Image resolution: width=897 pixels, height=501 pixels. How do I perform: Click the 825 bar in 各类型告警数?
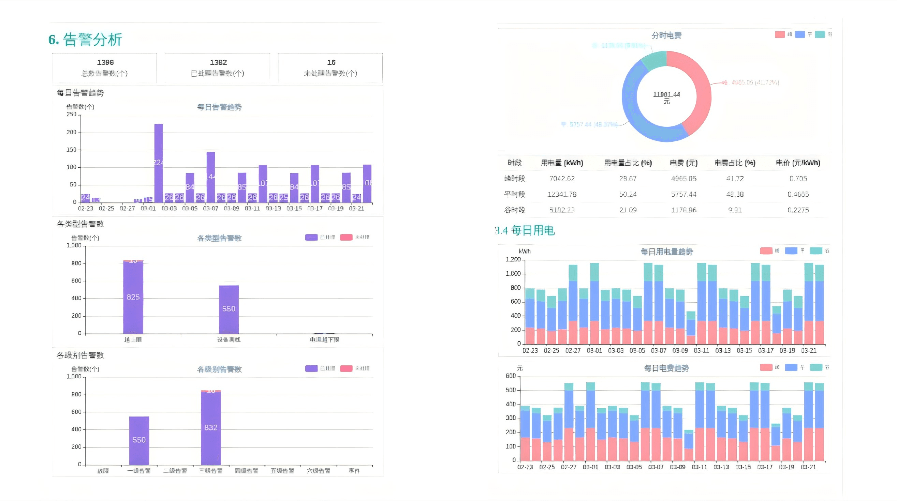pos(133,297)
